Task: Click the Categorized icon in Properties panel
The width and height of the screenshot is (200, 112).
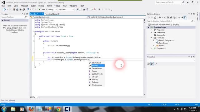Action: [149, 64]
